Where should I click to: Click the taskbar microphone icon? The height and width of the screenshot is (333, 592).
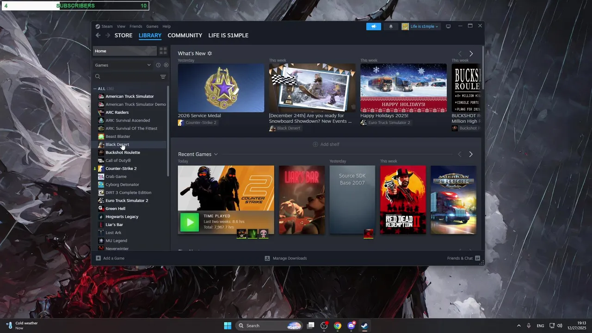(529, 326)
